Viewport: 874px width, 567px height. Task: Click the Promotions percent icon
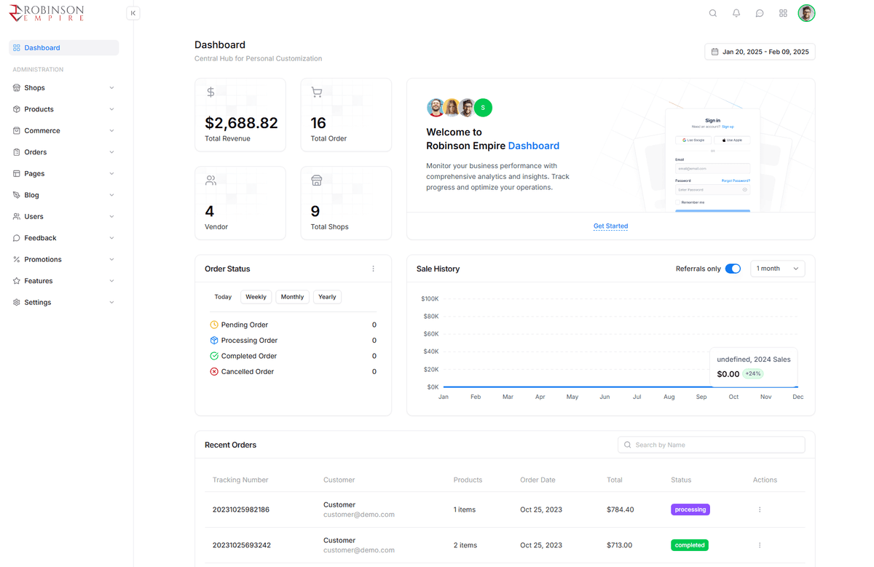coord(16,259)
